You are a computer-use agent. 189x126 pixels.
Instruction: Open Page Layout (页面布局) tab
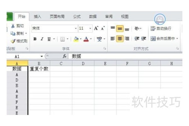click(x=57, y=16)
